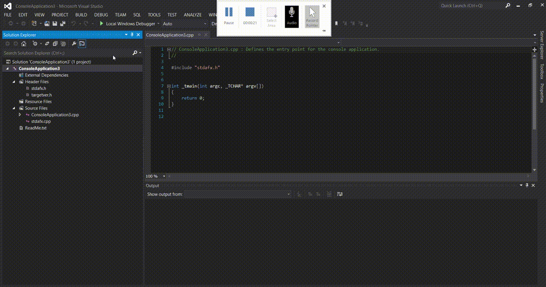Click Toggle Word Wrap icon in Output toolbar
The image size is (546, 287).
point(340,194)
